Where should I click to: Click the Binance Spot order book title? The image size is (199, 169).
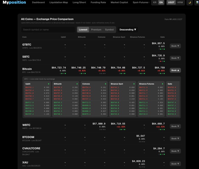(x=117, y=84)
